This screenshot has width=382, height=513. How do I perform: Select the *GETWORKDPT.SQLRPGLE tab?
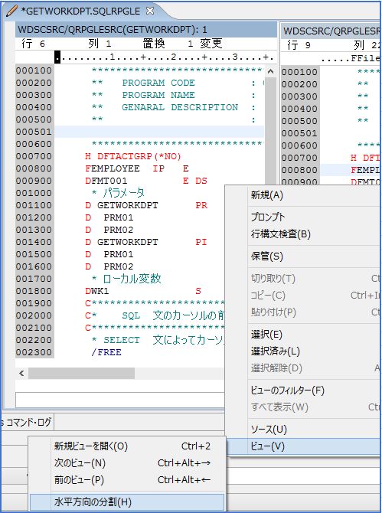coord(80,11)
